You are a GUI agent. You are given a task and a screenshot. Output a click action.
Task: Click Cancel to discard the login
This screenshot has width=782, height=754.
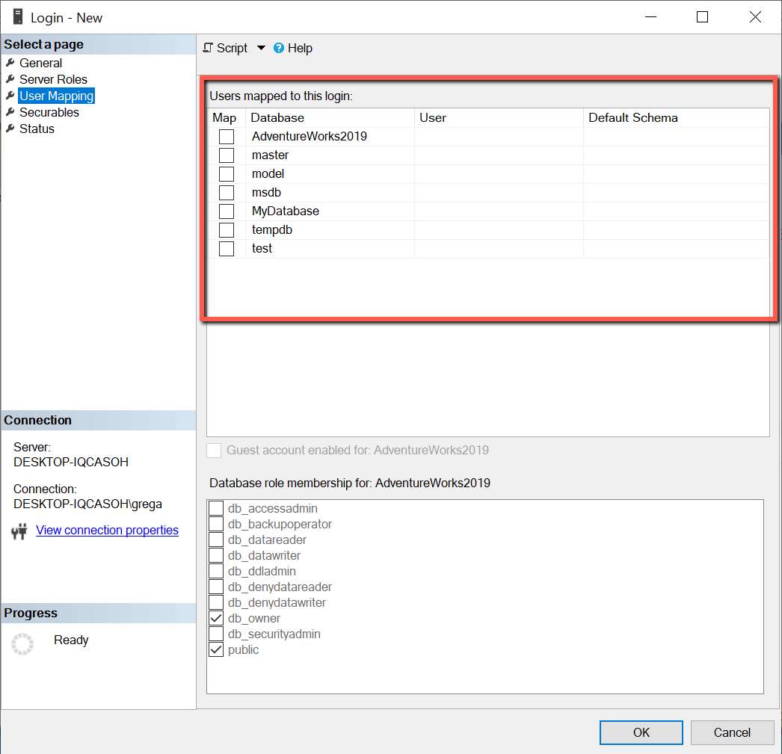click(x=731, y=732)
